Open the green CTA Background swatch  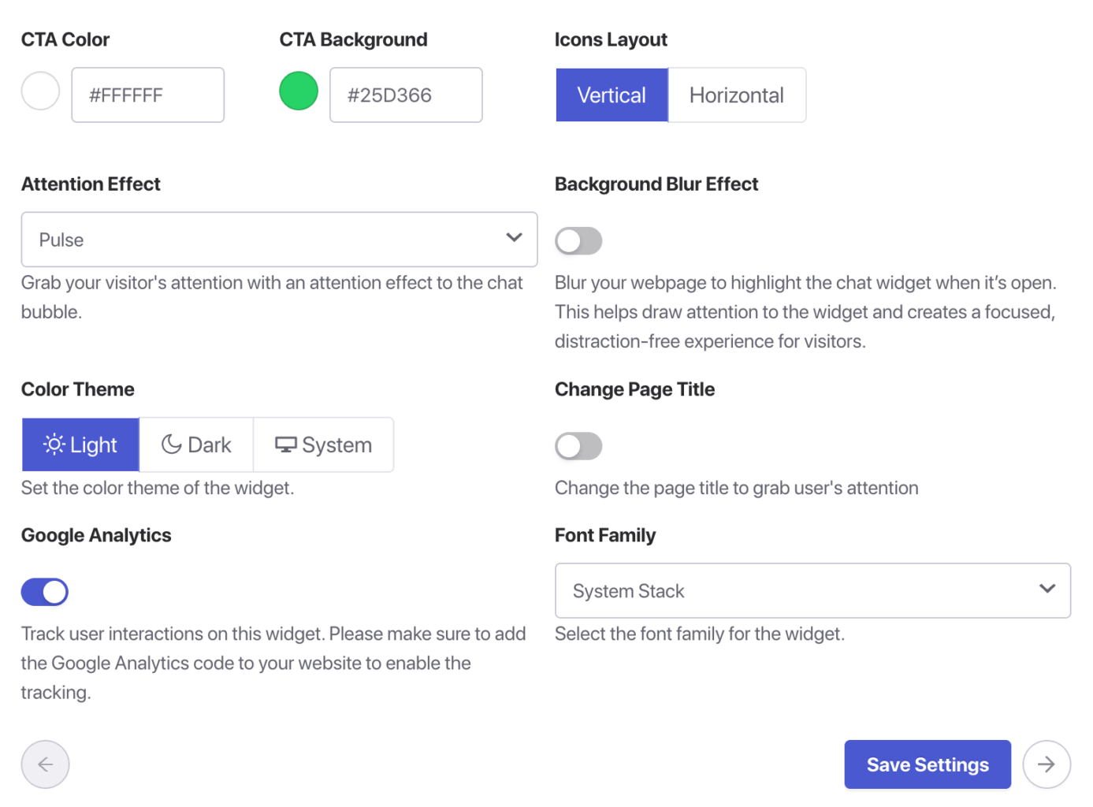click(x=299, y=91)
